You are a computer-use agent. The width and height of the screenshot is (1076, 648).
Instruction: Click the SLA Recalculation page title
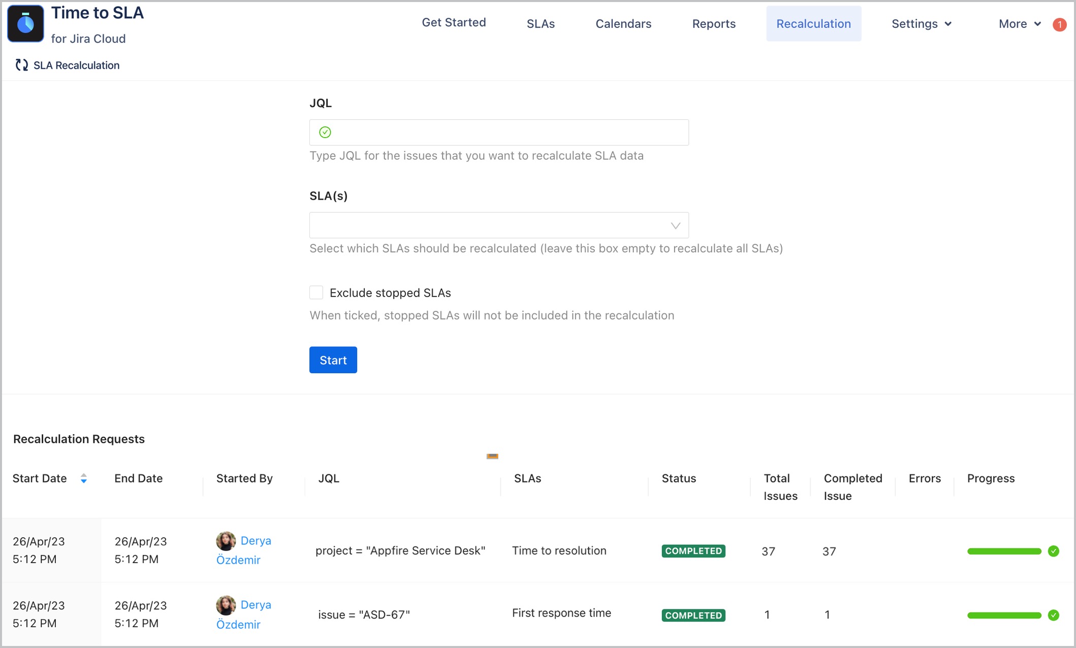(76, 65)
